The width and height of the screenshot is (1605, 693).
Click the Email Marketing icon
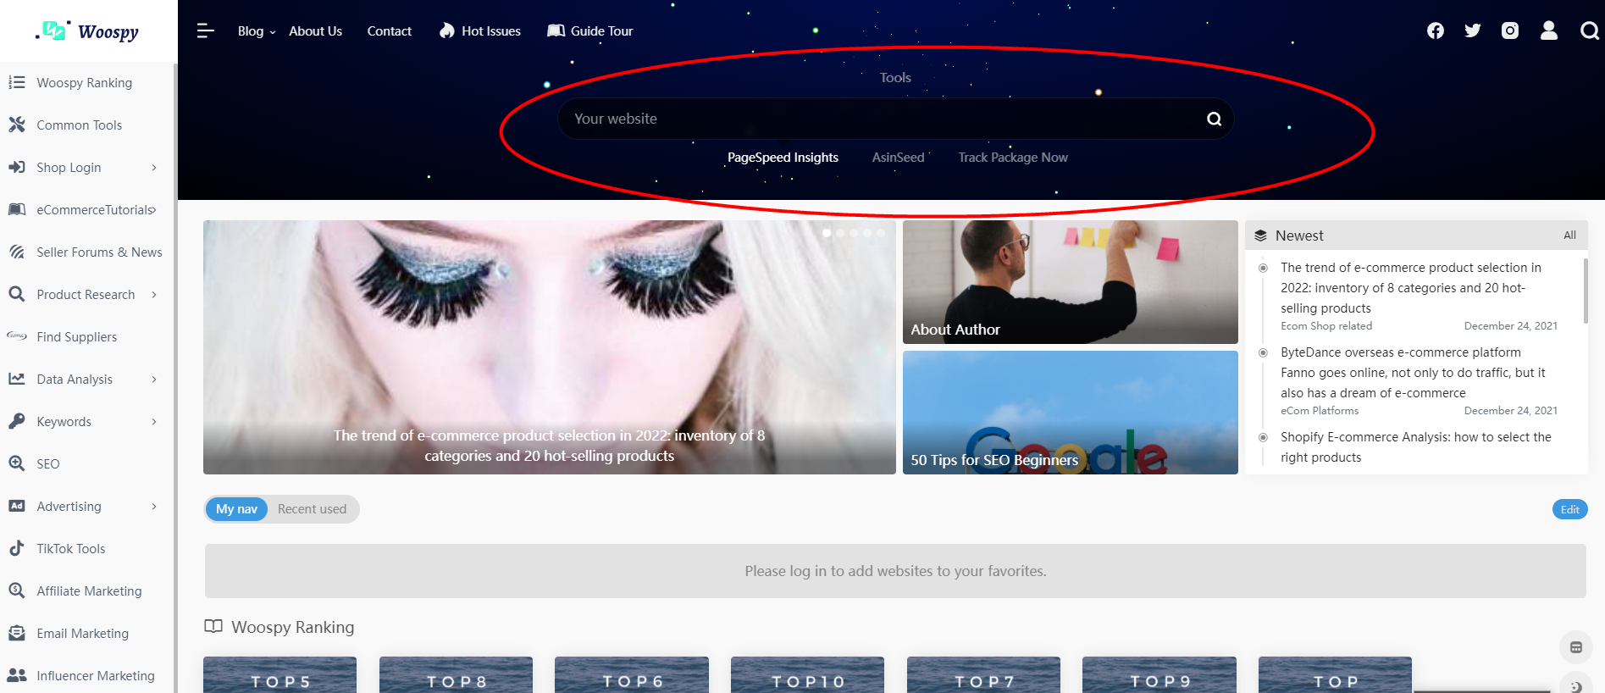[16, 633]
